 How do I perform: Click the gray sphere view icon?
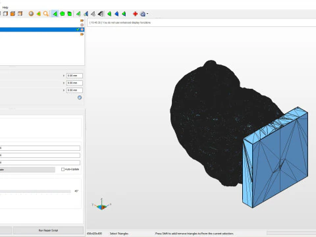(31, 14)
